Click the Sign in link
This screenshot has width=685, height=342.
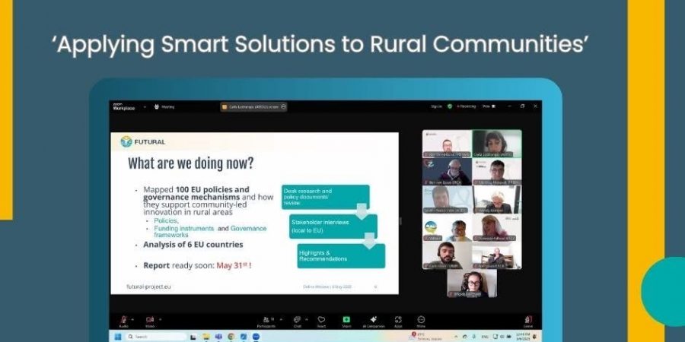click(x=436, y=106)
